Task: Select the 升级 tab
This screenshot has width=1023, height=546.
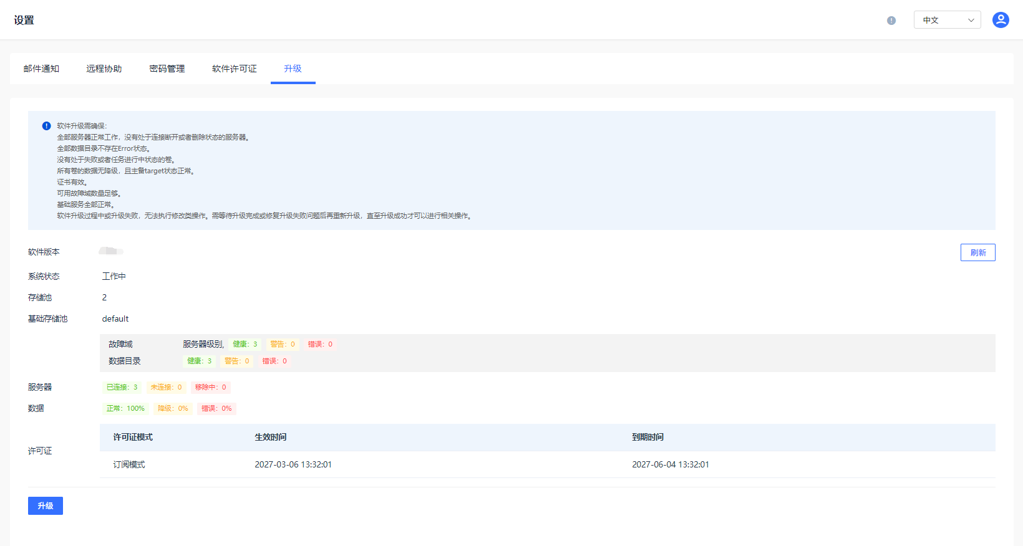Action: coord(293,69)
